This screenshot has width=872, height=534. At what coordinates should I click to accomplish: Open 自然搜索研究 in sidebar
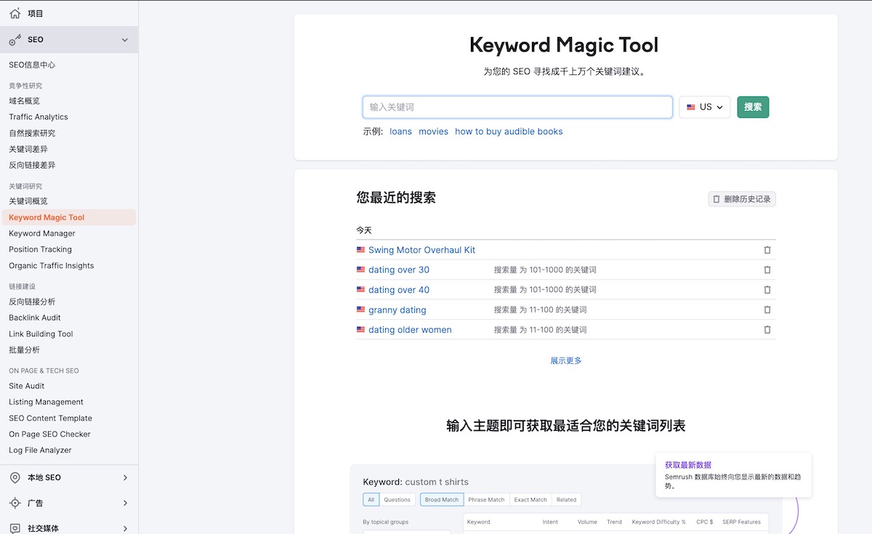(32, 133)
